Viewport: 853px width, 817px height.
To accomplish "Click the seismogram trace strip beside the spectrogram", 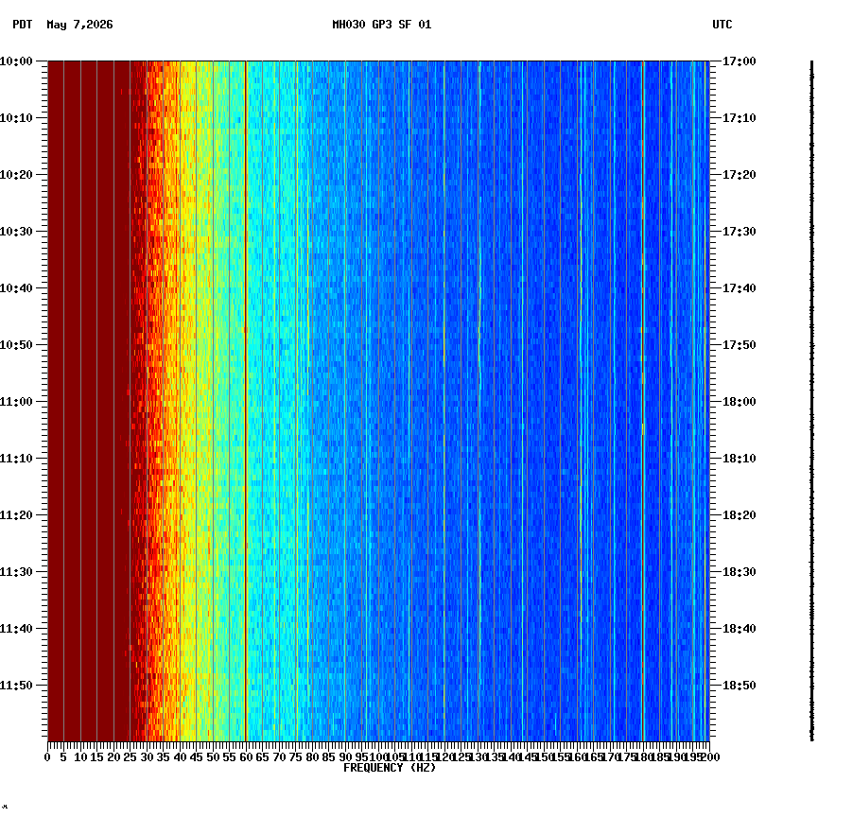I will (x=812, y=401).
